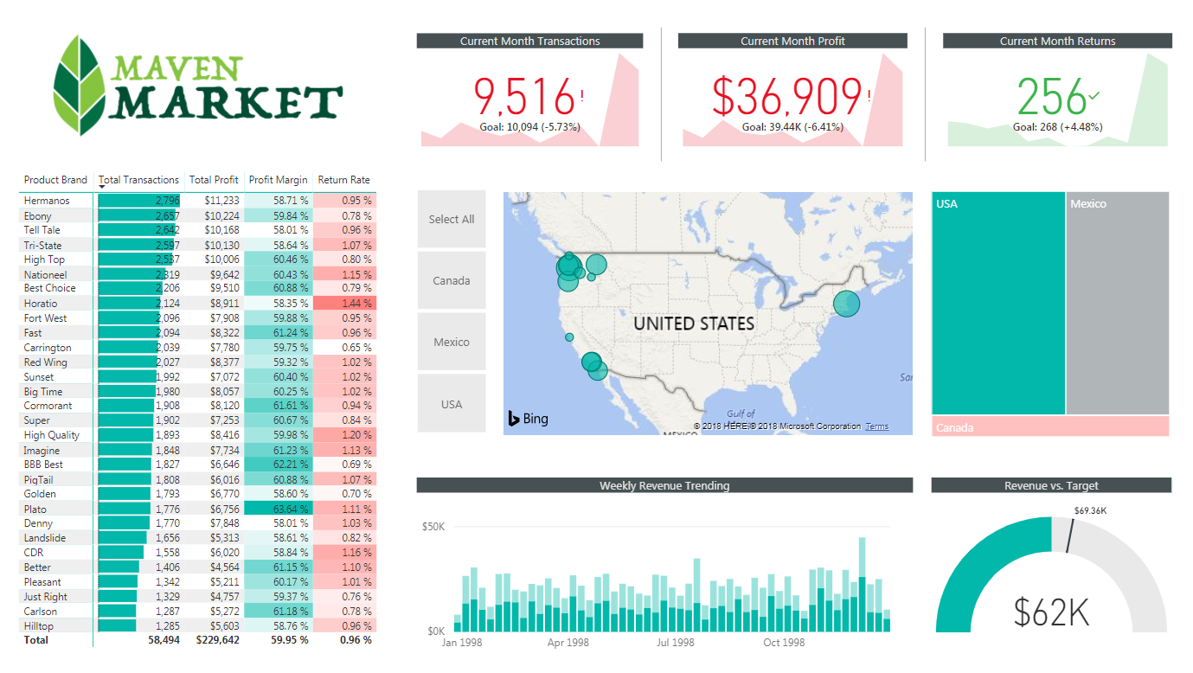
Task: Sort by Total Profit column header
Action: (214, 180)
